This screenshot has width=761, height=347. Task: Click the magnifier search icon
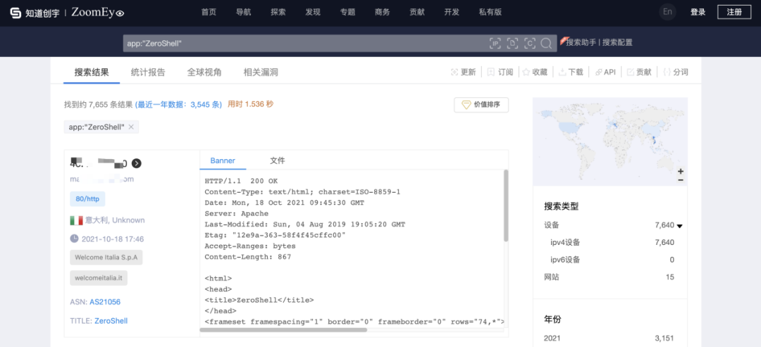point(546,44)
